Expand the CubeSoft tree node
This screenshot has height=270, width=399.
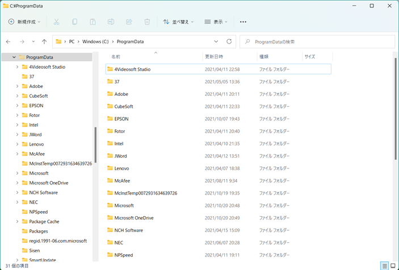pyautogui.click(x=17, y=96)
